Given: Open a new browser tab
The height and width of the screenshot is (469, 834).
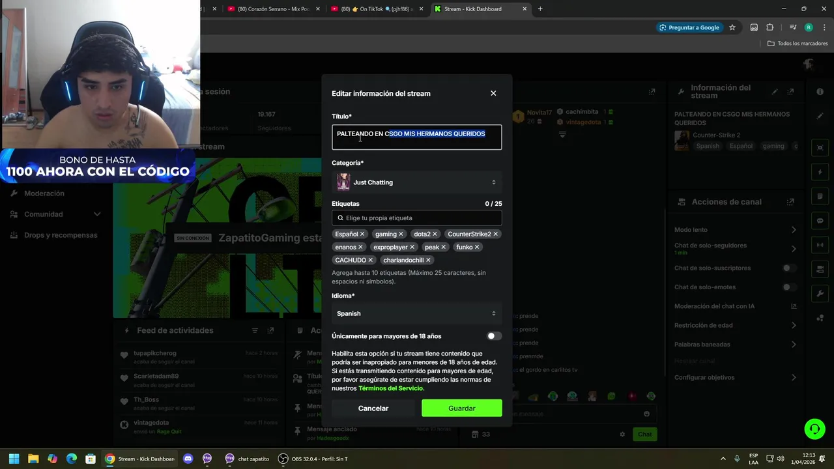Looking at the screenshot, I should [x=540, y=9].
